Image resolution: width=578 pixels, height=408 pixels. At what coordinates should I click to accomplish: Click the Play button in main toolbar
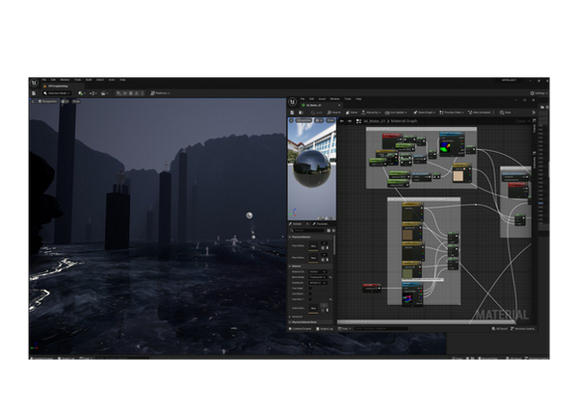click(118, 93)
